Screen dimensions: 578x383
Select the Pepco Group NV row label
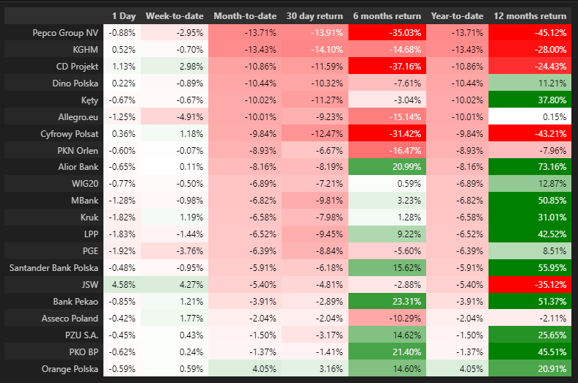(65, 33)
